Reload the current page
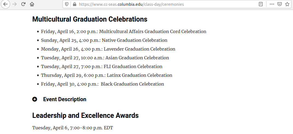Image resolution: width=293 pixels, height=134 pixels. (23, 4)
